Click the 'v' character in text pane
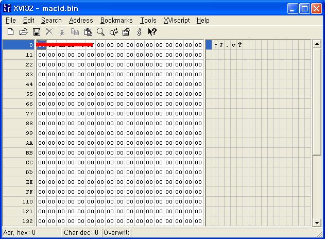 pos(233,45)
